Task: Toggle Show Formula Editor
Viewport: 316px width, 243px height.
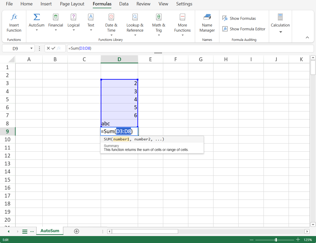Action: click(x=244, y=29)
